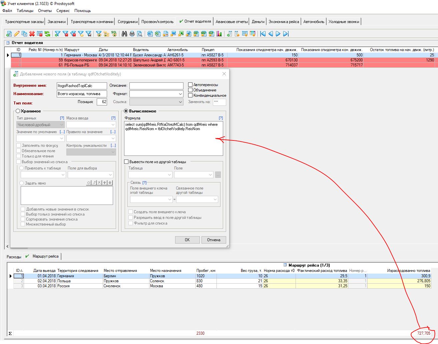438x344 pixels.
Task: Switch to the Транспортные заказы tab
Action: click(x=24, y=22)
